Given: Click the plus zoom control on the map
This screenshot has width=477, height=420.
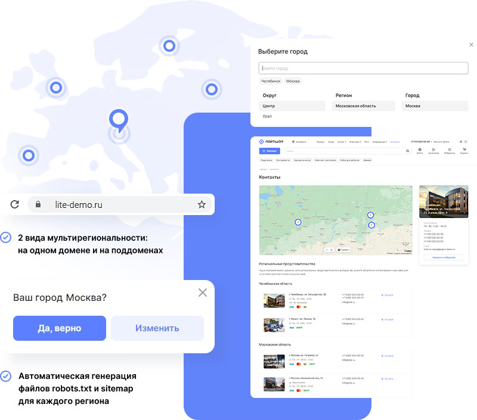Looking at the screenshot, I should click(332, 250).
